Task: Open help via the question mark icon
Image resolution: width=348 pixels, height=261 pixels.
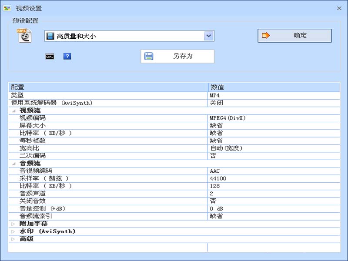Action: (x=67, y=56)
